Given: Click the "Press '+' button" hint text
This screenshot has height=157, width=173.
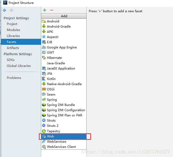Looking at the screenshot, I should 115,11.
